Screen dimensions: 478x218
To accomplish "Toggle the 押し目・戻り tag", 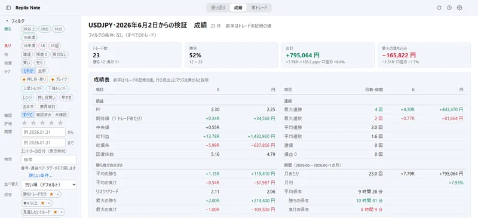I will [35, 79].
